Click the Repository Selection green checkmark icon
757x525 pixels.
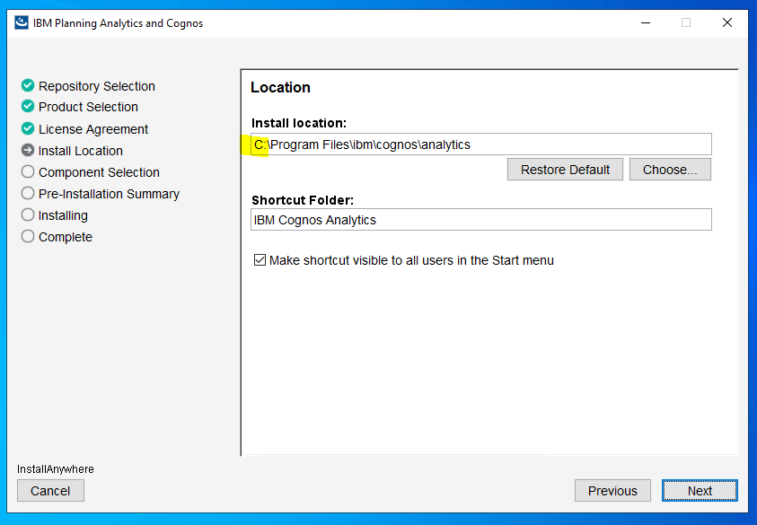(28, 85)
